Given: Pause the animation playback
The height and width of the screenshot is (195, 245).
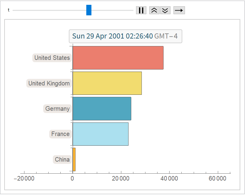Looking at the screenshot, I should tap(141, 10).
